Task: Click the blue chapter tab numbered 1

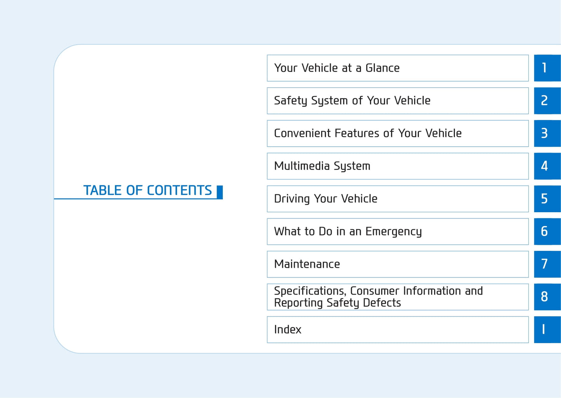Action: [547, 68]
